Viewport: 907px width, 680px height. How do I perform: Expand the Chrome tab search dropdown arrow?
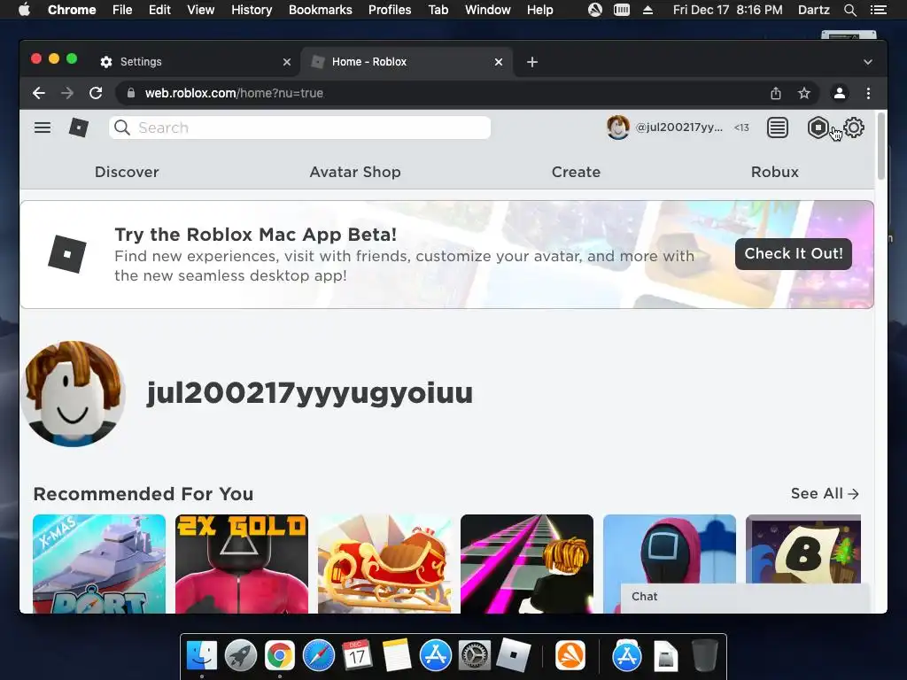coord(868,62)
